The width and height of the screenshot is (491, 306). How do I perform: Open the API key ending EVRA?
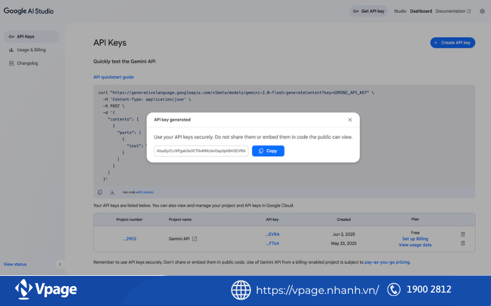(x=272, y=234)
